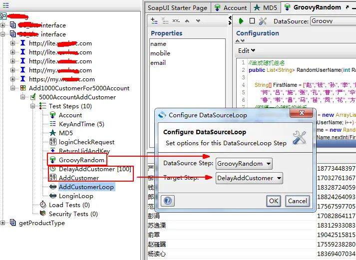Click the Add1000CustomerFor5000Account suite icon
Screen dimensions: 356x260
pyautogui.click(x=23, y=88)
